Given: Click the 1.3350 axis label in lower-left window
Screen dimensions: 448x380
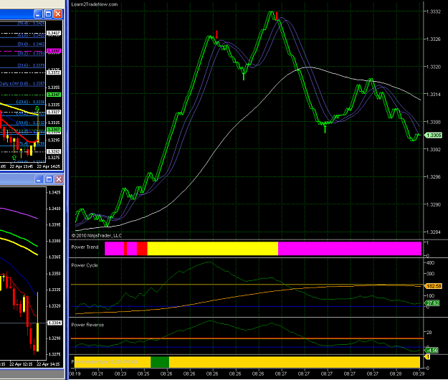Looking at the screenshot, I should [54, 274].
